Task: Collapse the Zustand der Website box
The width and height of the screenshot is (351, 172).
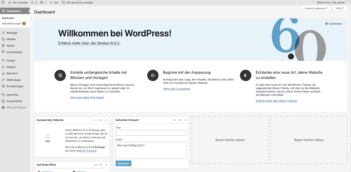Action: pos(106,120)
